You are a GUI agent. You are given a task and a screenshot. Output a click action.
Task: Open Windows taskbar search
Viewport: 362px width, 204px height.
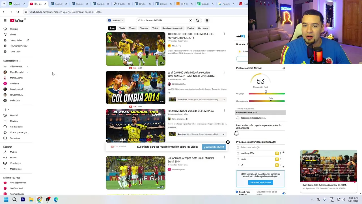[14, 199]
